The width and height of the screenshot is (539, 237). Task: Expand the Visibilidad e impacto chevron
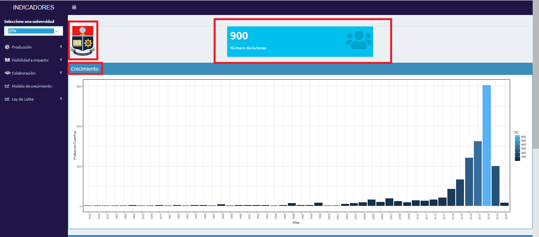click(61, 60)
